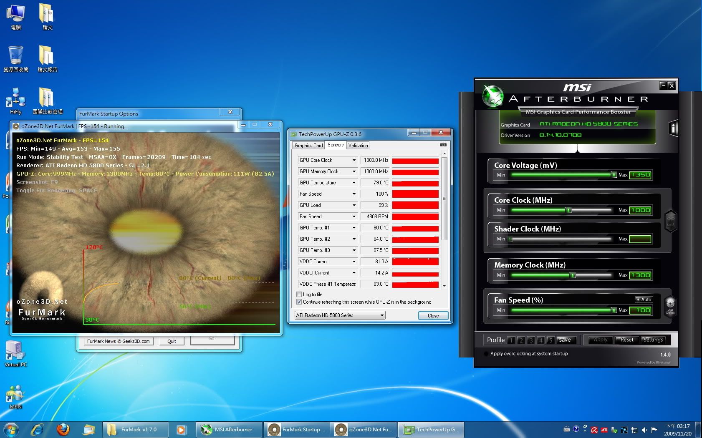Open the GPU Temperature sensor dropdown

(x=354, y=183)
